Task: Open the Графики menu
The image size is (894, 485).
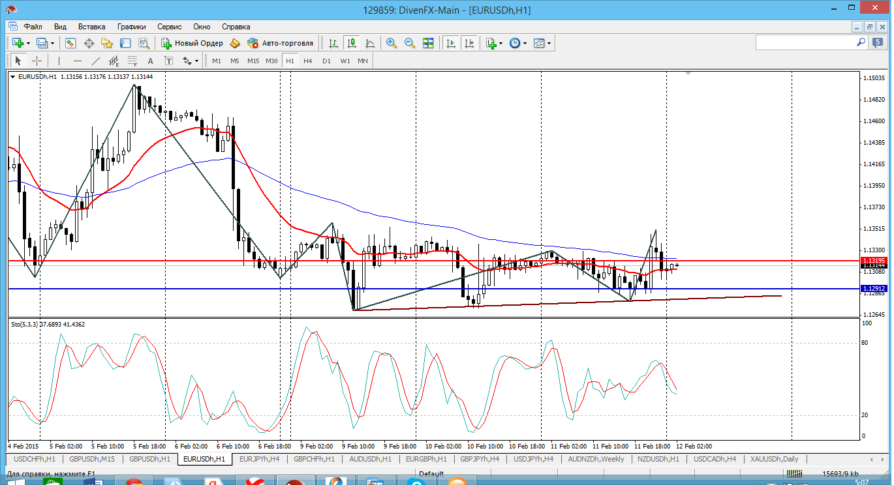Action: [x=131, y=27]
